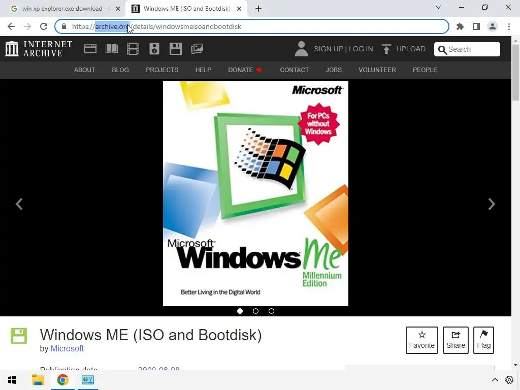Viewport: 520px width, 390px height.
Task: Click the upload arrow icon
Action: pyautogui.click(x=386, y=49)
